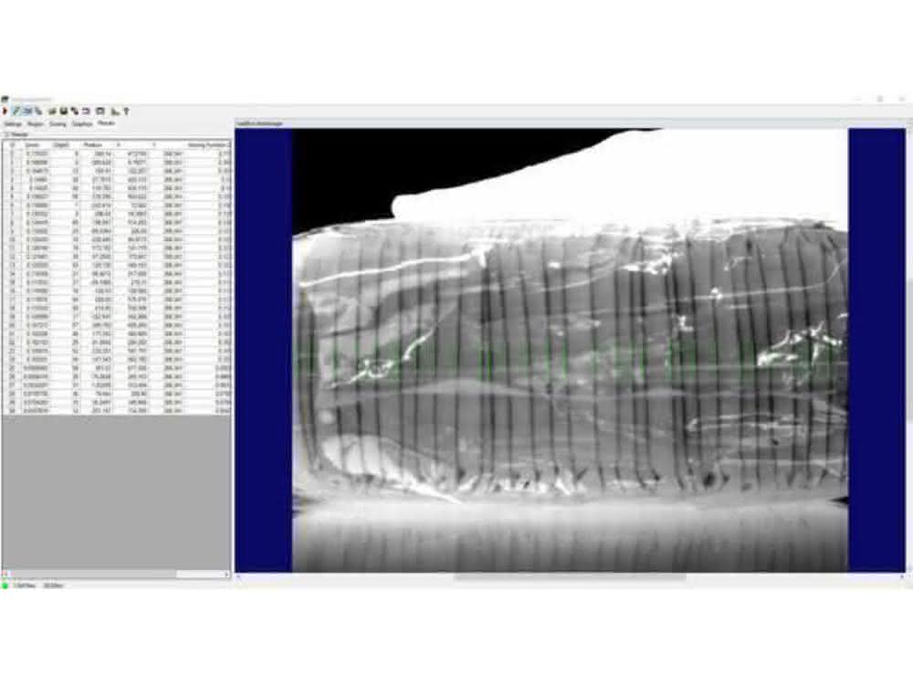Click the red run arrow toolbar icon

[5, 111]
